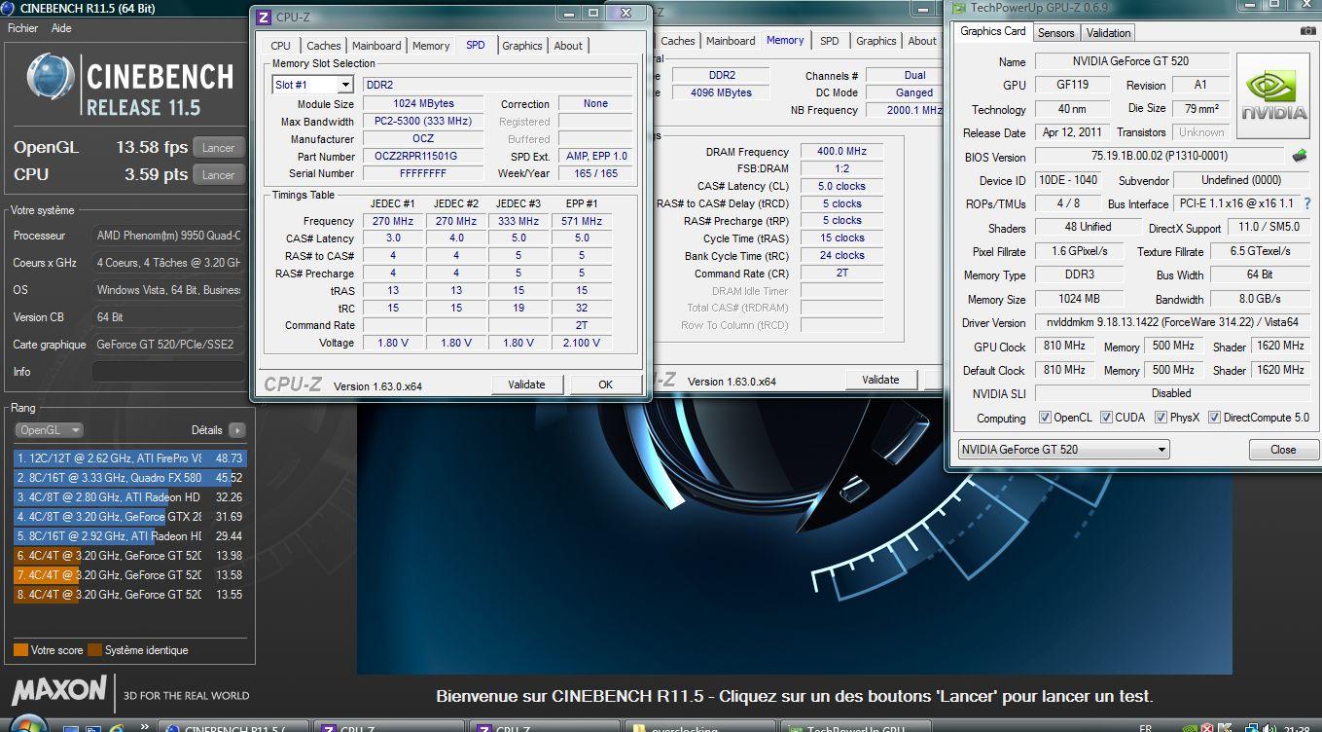Open the Windows Start button

pos(26,725)
